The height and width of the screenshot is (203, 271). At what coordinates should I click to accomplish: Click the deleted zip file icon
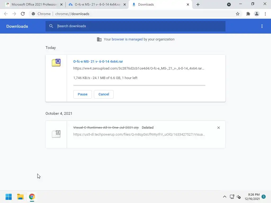(x=56, y=134)
